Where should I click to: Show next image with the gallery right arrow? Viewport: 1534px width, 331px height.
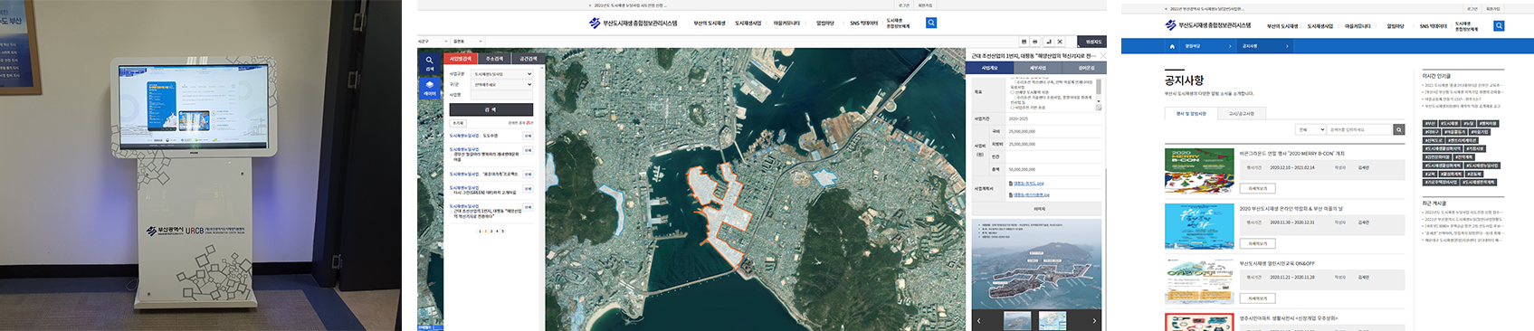point(1094,320)
